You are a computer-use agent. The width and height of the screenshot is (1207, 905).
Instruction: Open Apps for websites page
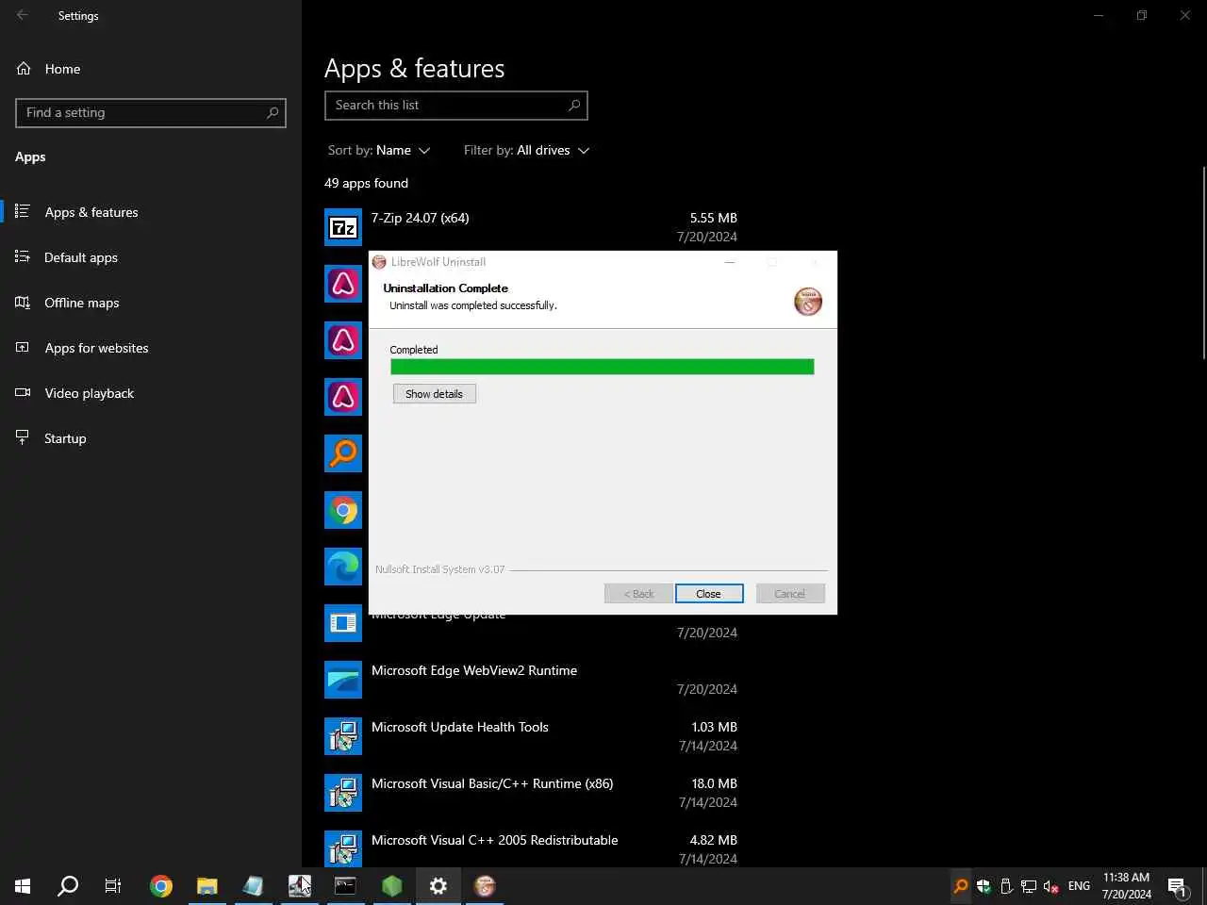[x=151, y=348]
